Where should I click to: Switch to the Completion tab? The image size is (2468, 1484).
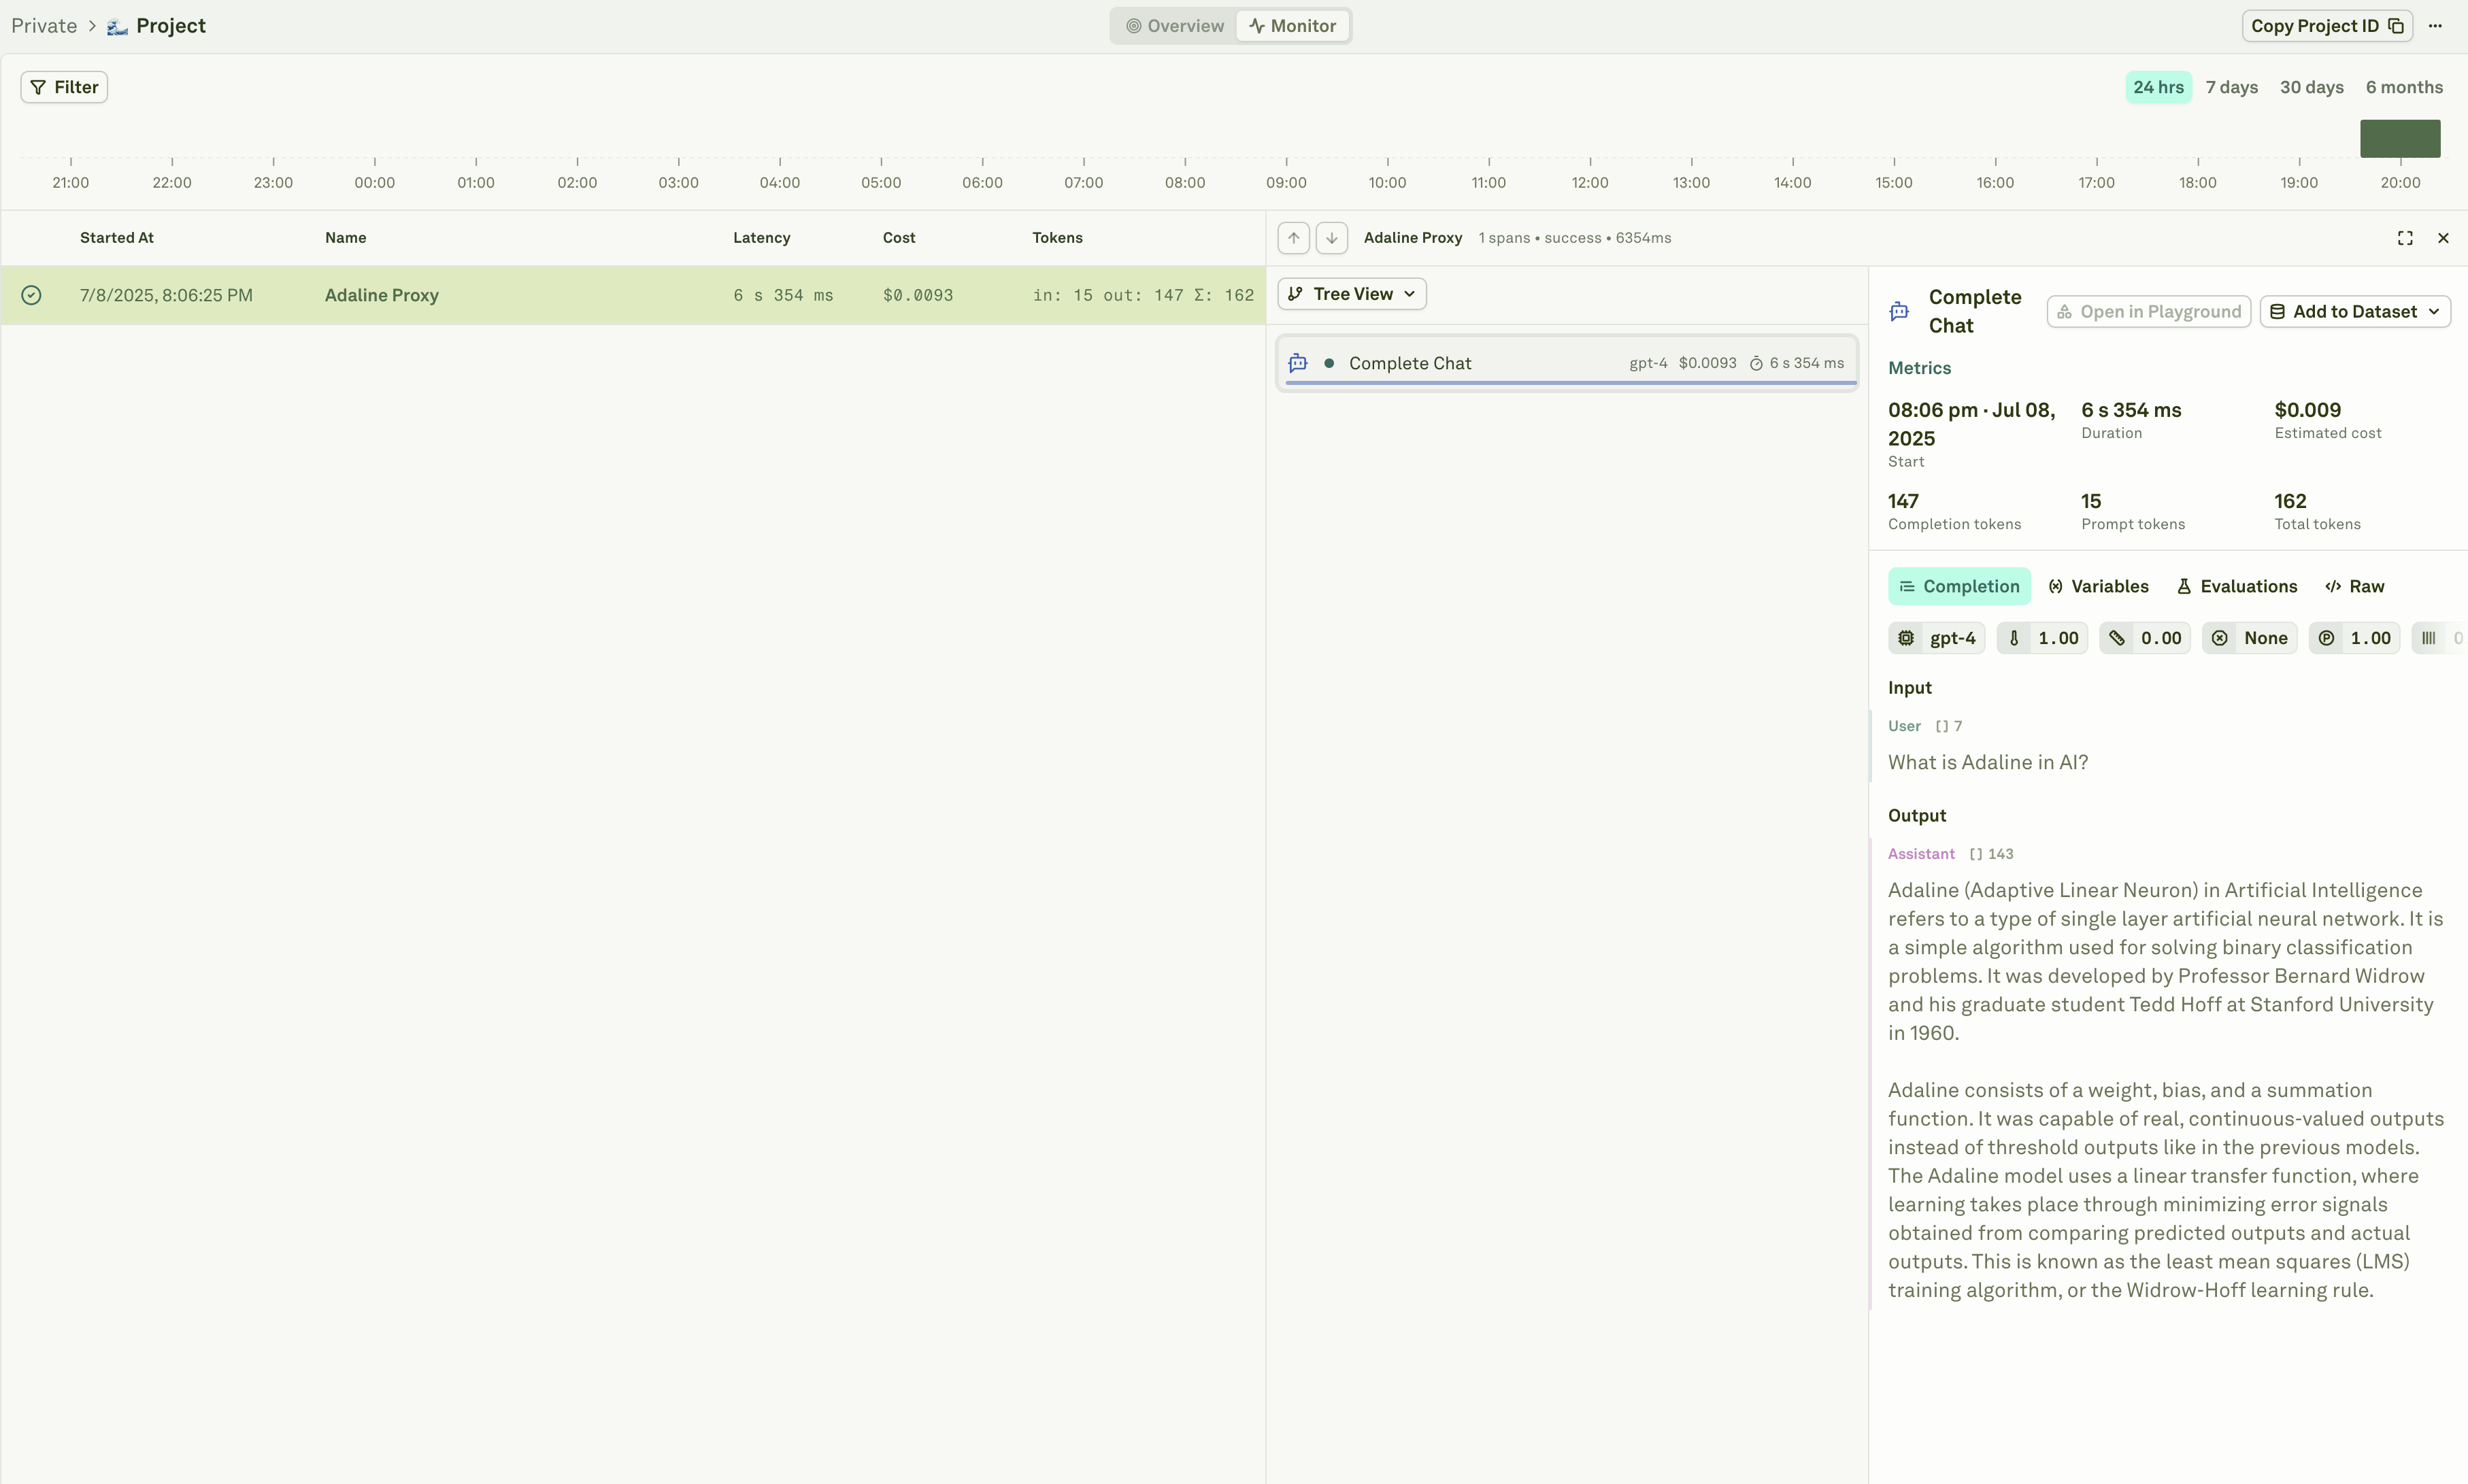pos(1959,586)
